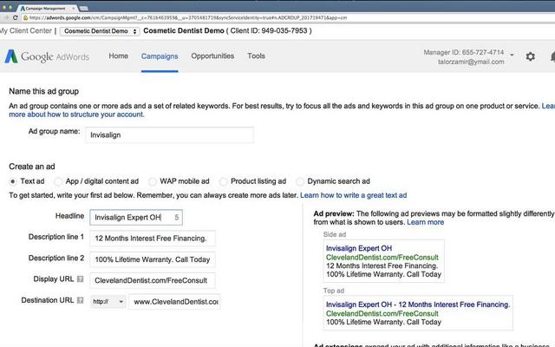Click the browser reload button

click(16, 17)
